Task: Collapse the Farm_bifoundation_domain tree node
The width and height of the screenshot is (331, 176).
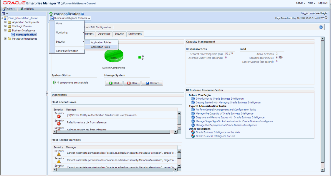Action: [2, 18]
